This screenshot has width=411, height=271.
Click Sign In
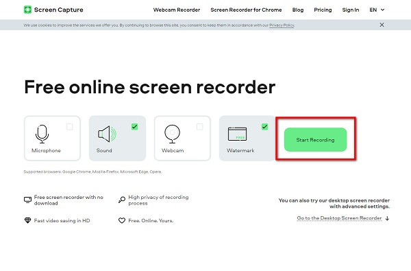click(351, 10)
